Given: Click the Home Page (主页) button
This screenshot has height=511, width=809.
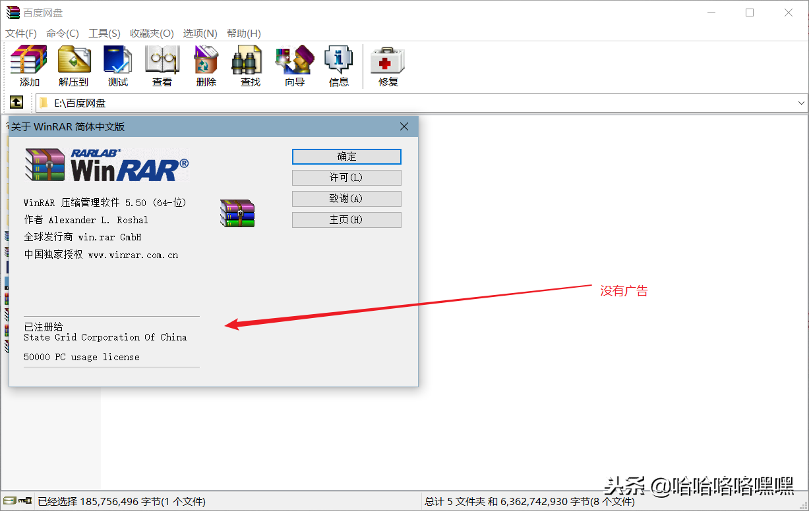Looking at the screenshot, I should coord(347,220).
